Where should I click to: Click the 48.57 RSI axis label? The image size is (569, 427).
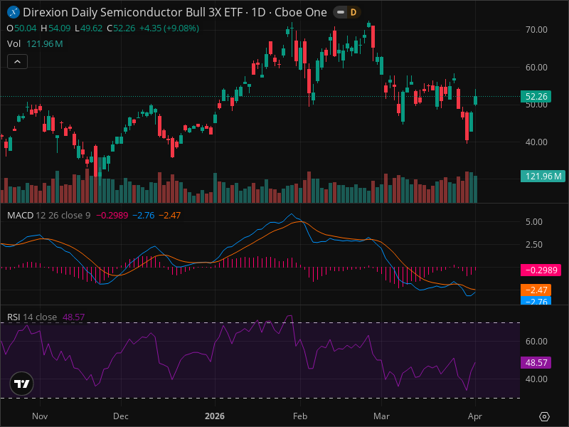pyautogui.click(x=536, y=362)
